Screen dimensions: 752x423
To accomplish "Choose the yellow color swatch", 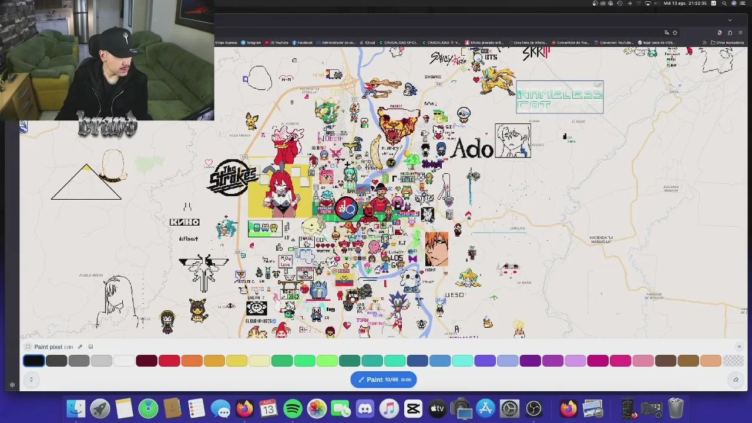I will (x=237, y=361).
